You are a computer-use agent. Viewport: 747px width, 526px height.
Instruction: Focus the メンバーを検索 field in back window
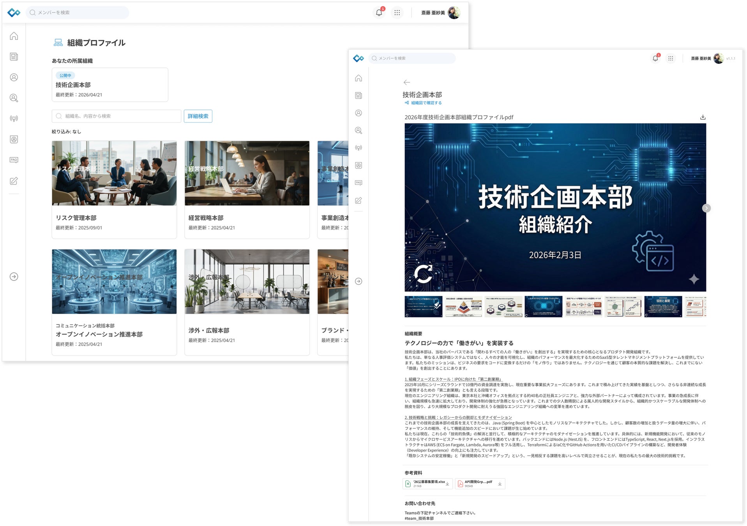[x=78, y=12]
